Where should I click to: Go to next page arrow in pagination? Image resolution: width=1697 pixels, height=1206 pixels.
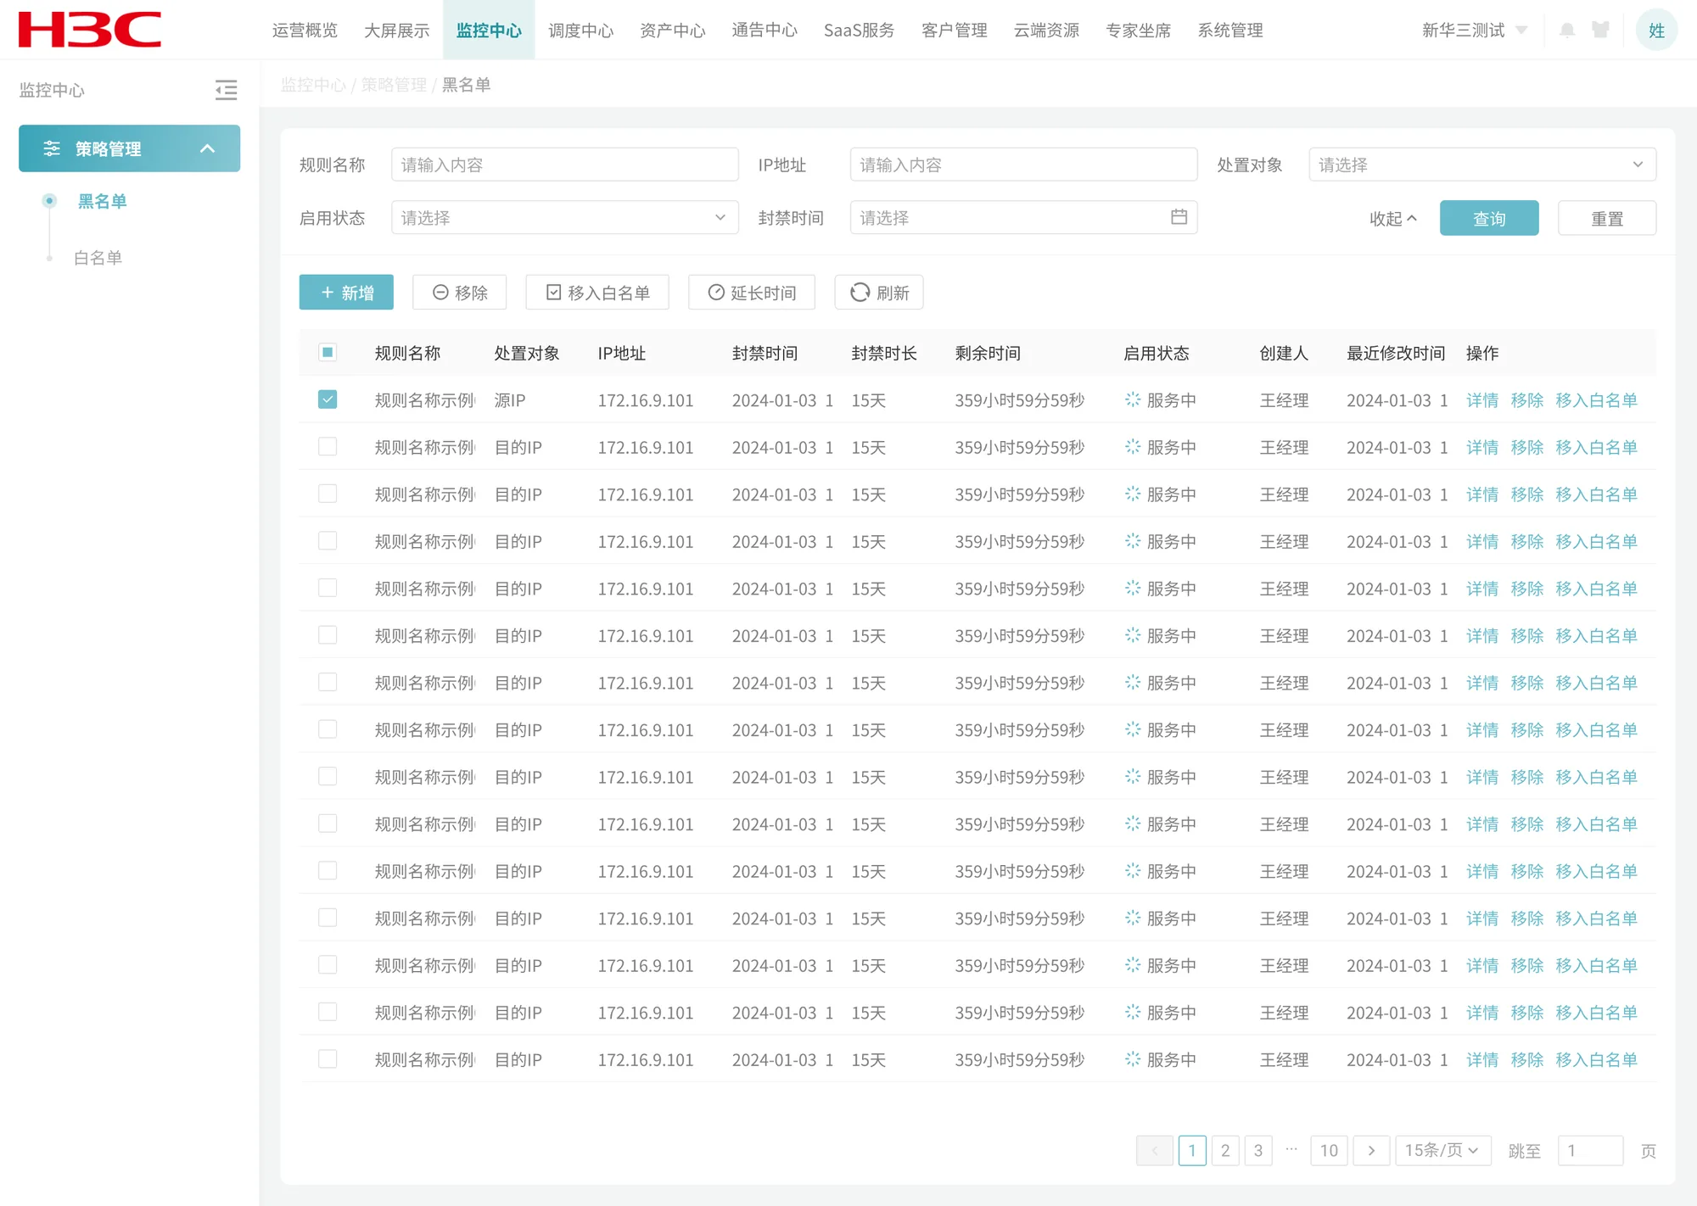(1371, 1151)
